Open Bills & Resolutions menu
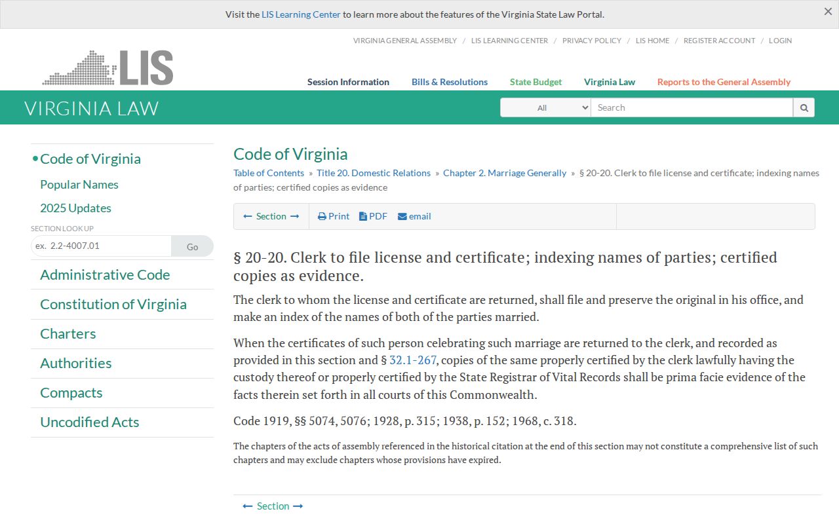Image resolution: width=839 pixels, height=524 pixels. click(x=450, y=82)
